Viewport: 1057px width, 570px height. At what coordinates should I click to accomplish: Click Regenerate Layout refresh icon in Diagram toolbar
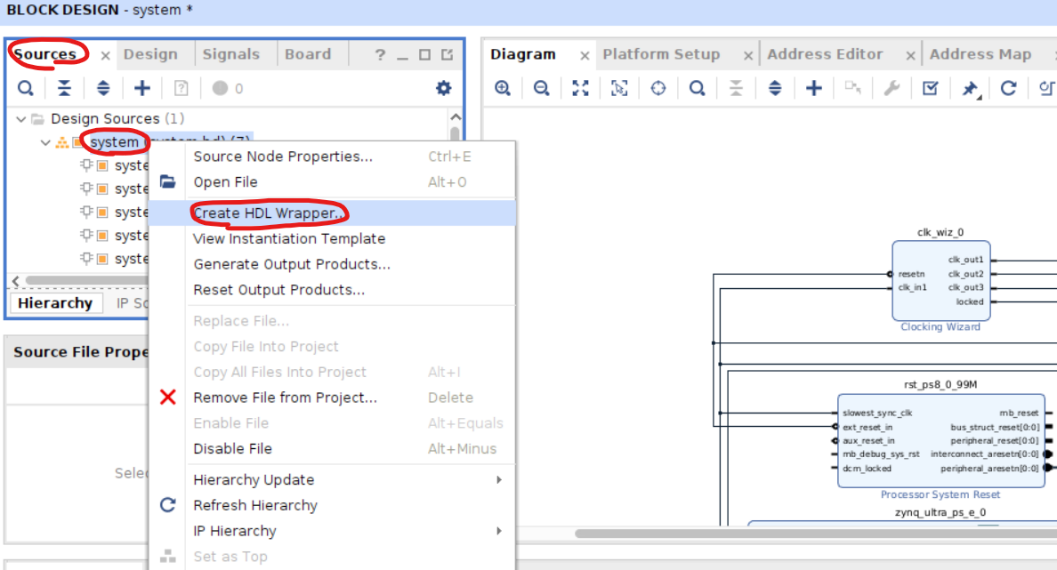pyautogui.click(x=1008, y=88)
